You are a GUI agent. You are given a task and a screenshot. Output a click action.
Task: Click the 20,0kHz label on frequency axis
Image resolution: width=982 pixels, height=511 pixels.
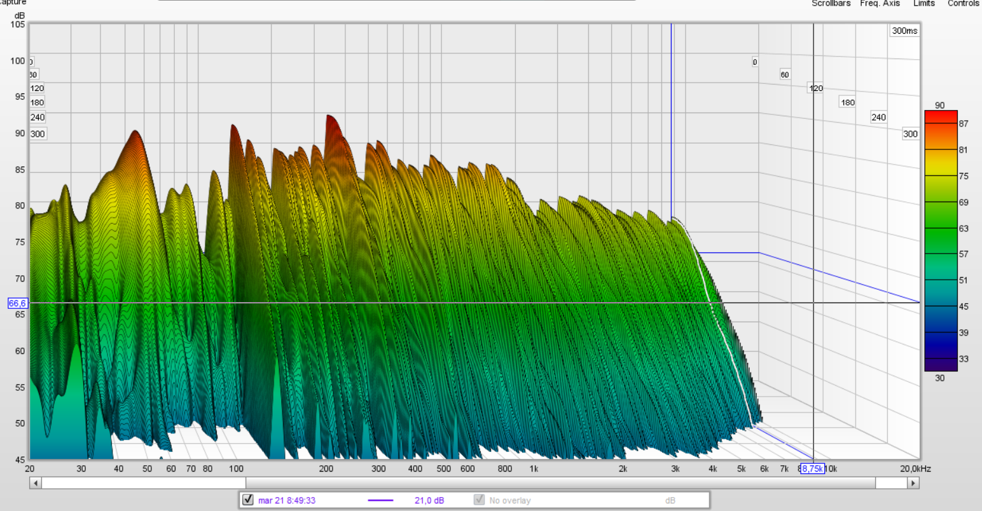(x=915, y=469)
